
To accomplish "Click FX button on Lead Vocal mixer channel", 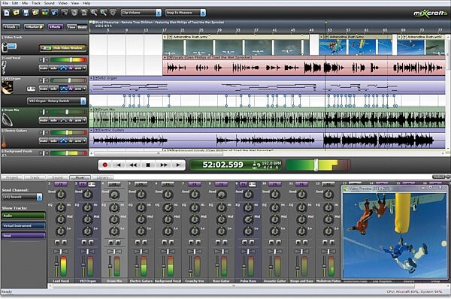I will point(60,184).
